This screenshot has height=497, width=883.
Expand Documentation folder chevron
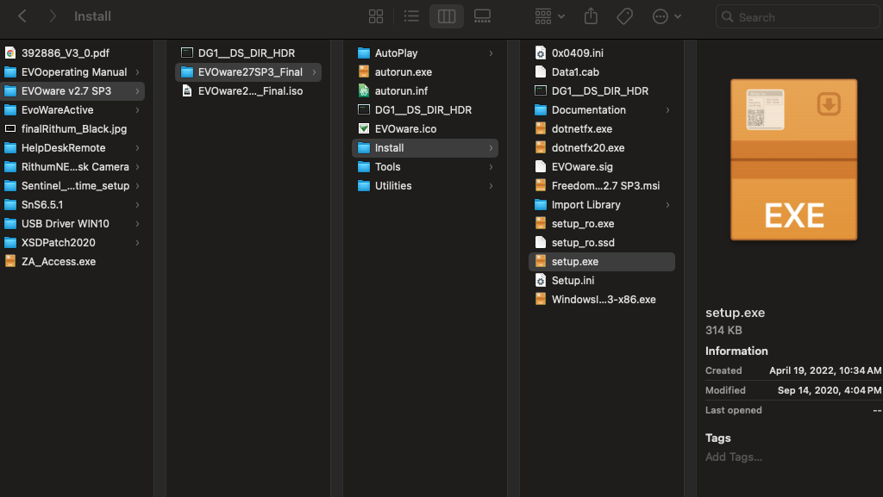point(668,109)
